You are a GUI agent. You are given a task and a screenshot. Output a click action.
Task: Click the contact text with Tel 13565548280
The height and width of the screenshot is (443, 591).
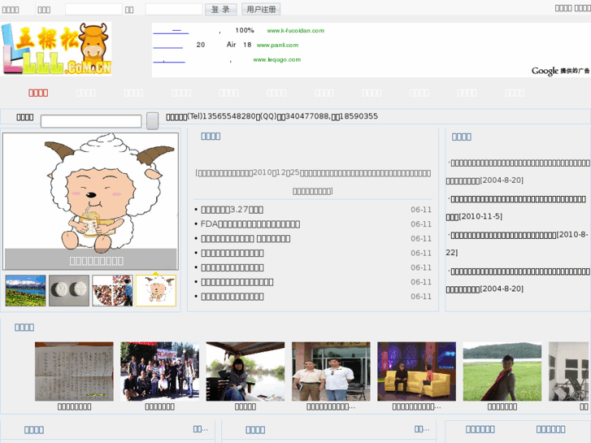(x=272, y=116)
